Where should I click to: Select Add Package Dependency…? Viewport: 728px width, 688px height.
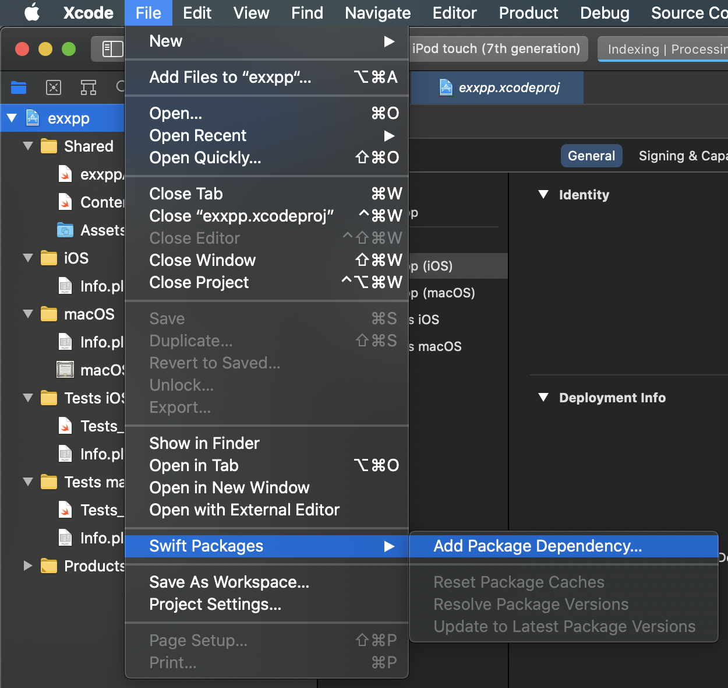click(564, 546)
